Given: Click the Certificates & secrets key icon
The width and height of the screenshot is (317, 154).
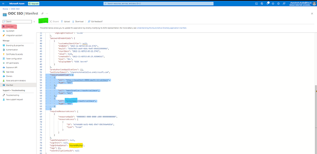Looking at the screenshot, I should click(x=4, y=54).
